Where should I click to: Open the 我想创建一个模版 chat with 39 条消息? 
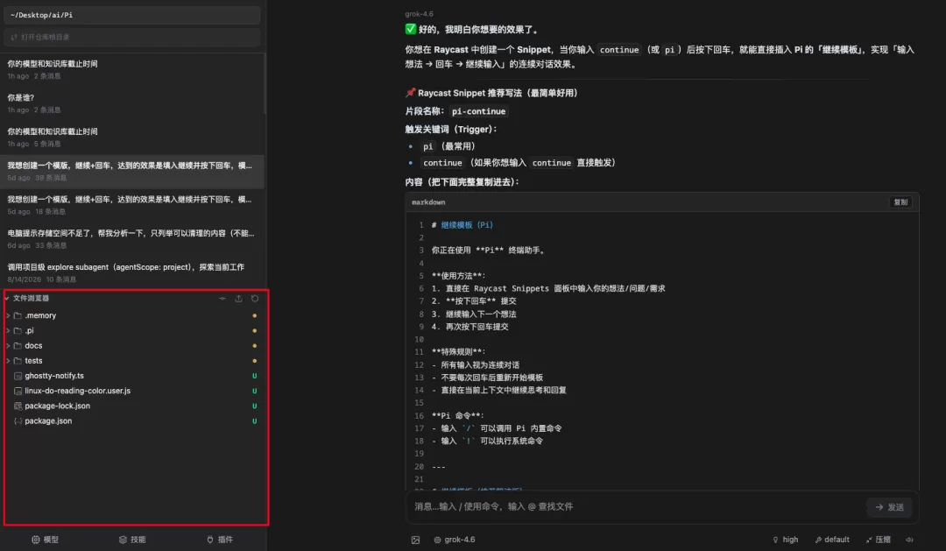click(132, 172)
